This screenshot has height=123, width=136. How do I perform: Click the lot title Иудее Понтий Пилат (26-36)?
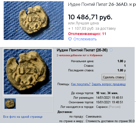pos(82,50)
